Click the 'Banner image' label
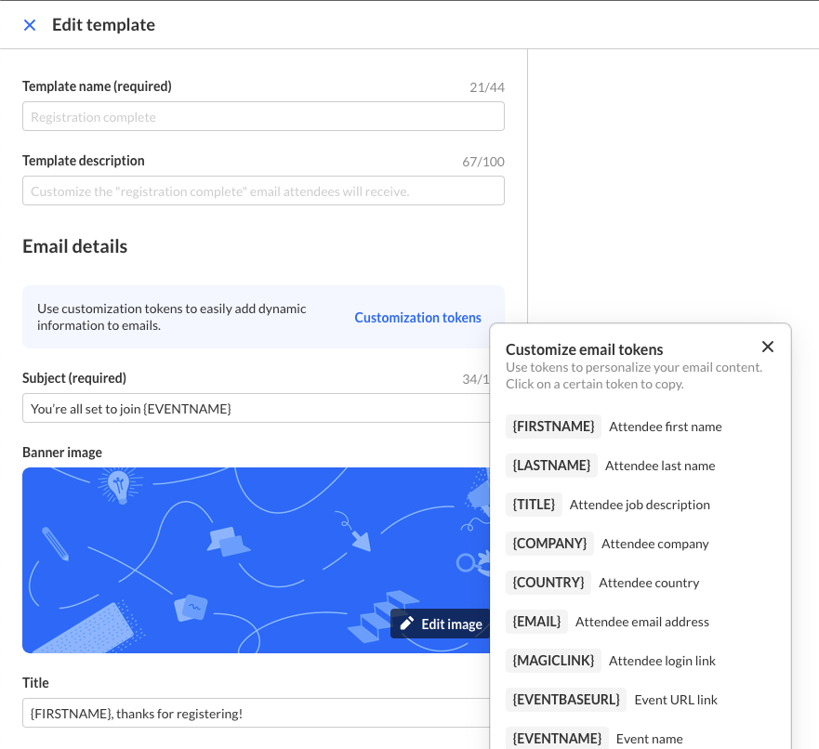The width and height of the screenshot is (819, 749). [62, 453]
